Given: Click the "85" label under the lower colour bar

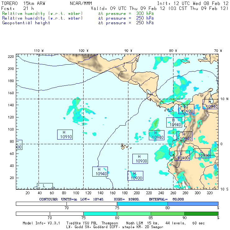Looking at the screenshot, I should tap(151, 218).
